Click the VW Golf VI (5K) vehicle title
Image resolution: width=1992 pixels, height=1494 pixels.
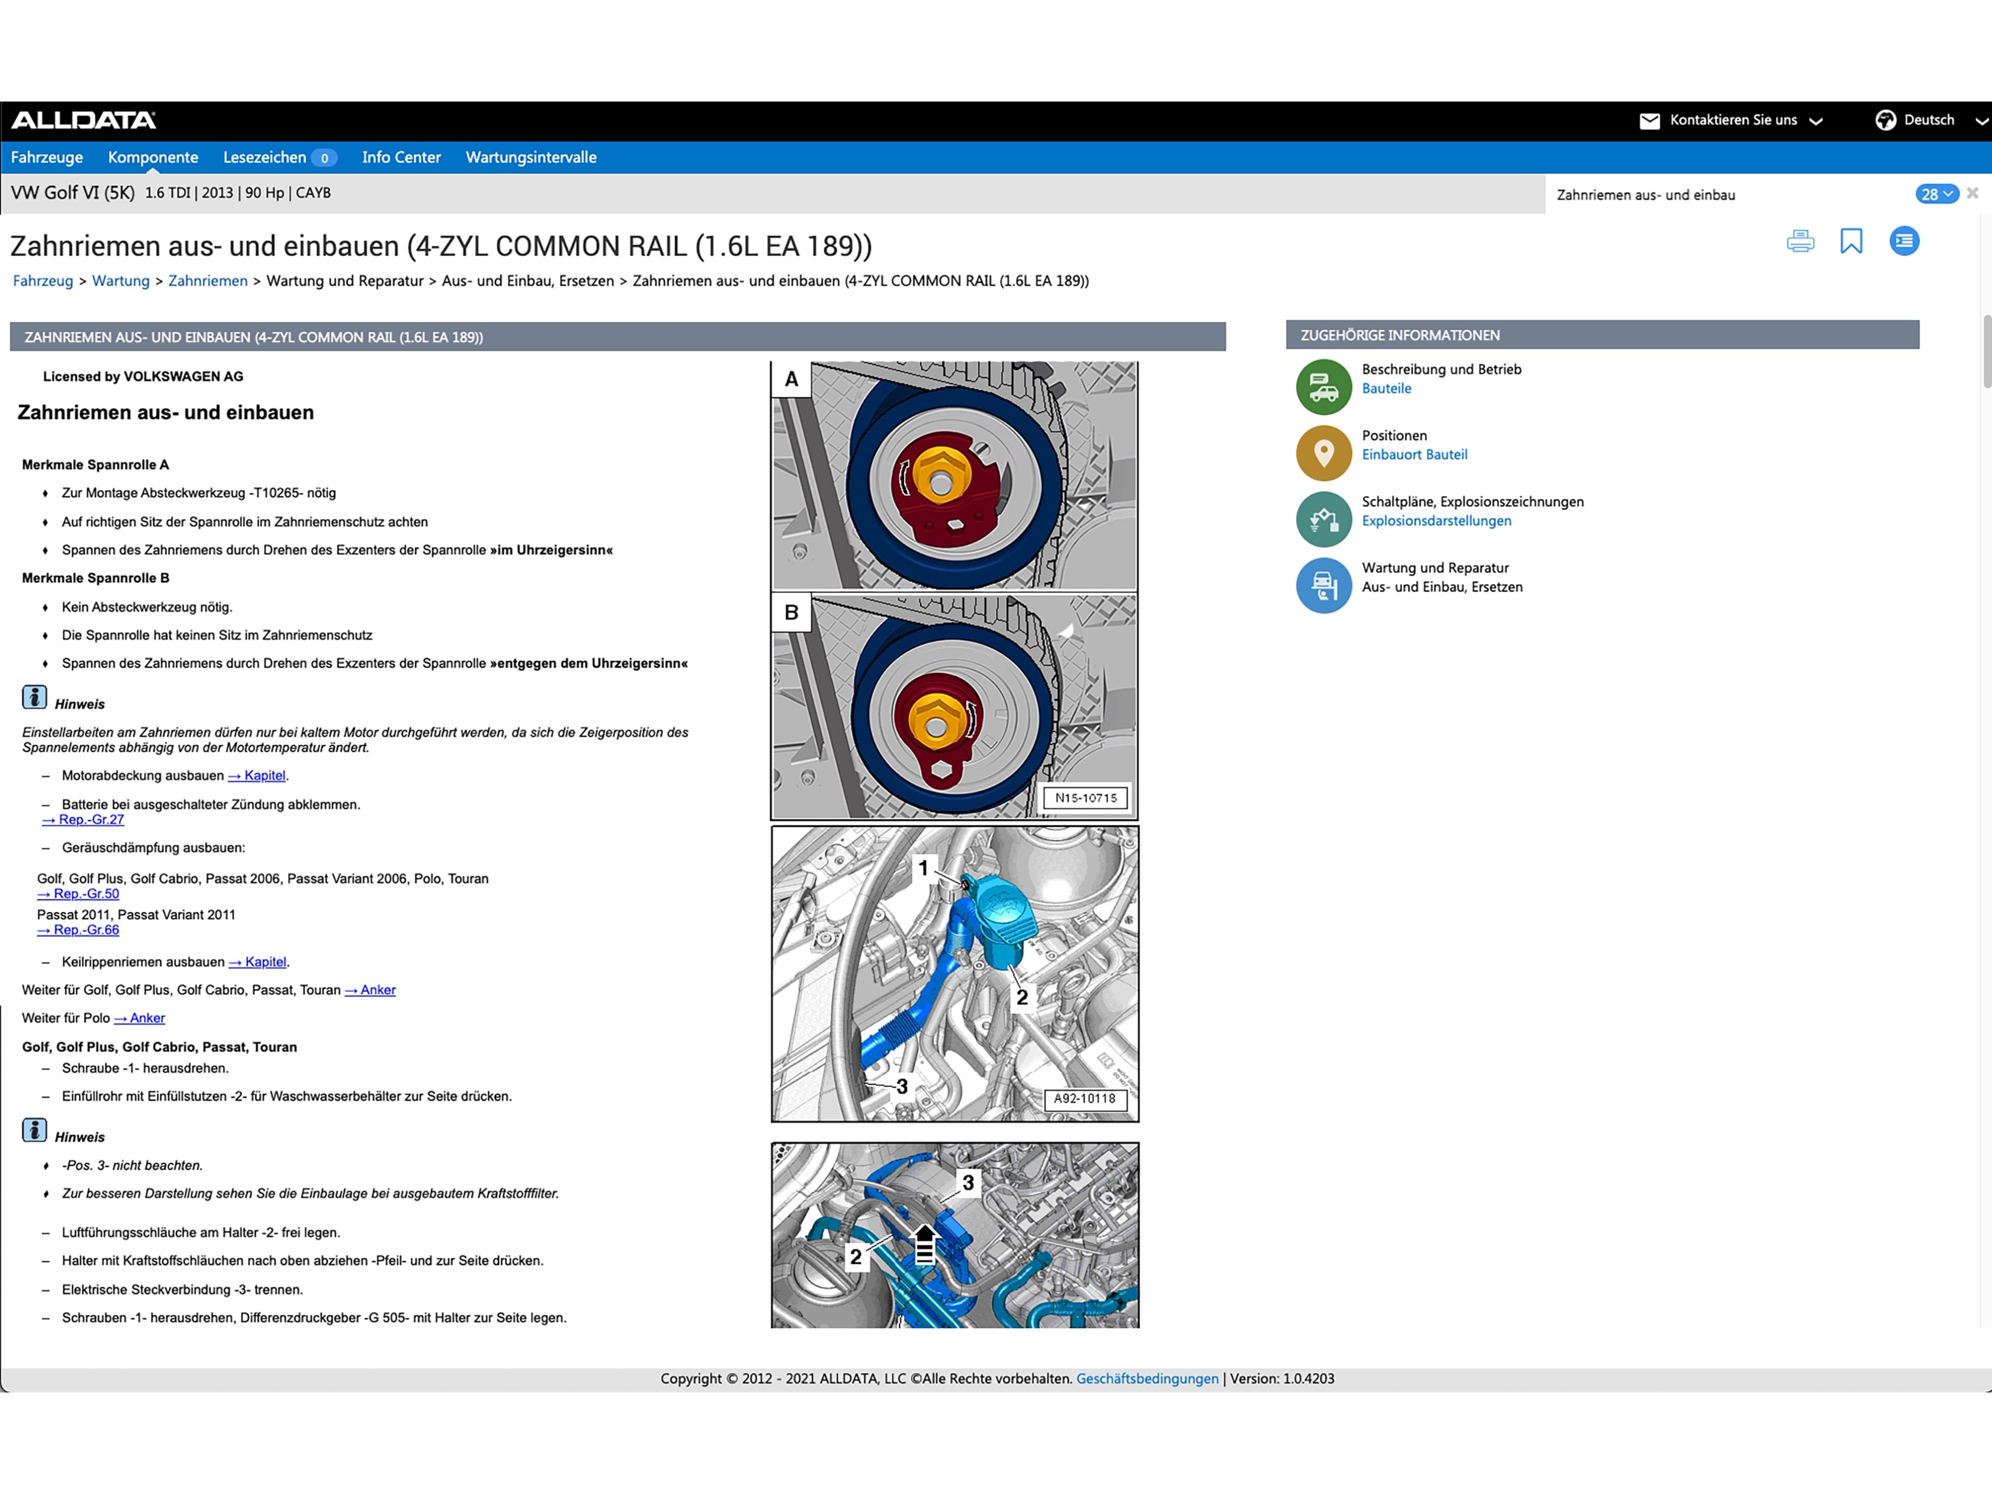(x=73, y=192)
